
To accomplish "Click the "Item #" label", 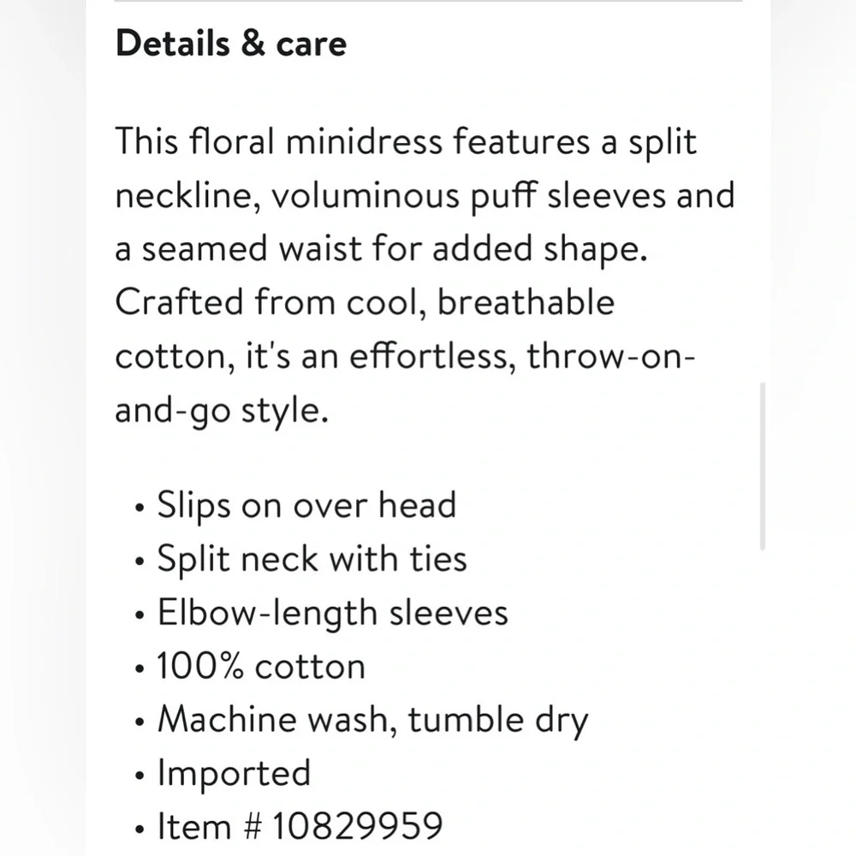I will coord(208,827).
